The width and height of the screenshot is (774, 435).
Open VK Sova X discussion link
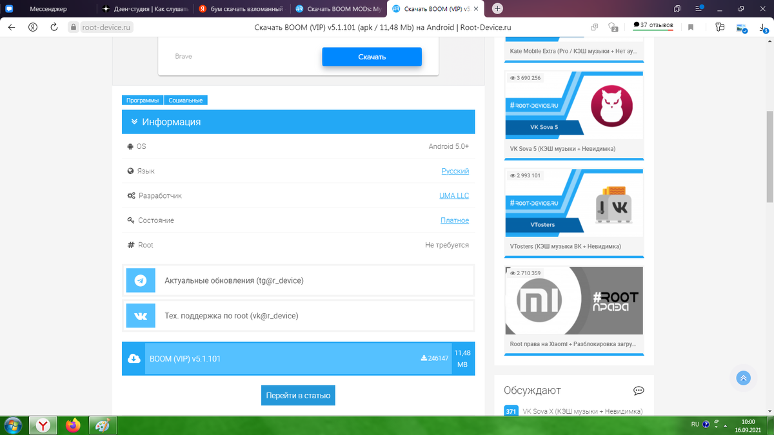582,411
